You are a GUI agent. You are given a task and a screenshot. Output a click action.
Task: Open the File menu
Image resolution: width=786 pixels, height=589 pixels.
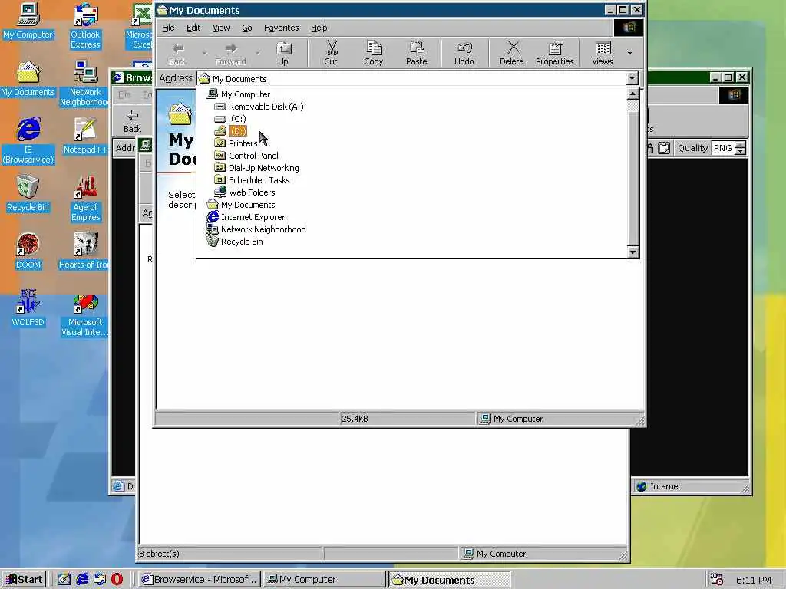(x=168, y=28)
